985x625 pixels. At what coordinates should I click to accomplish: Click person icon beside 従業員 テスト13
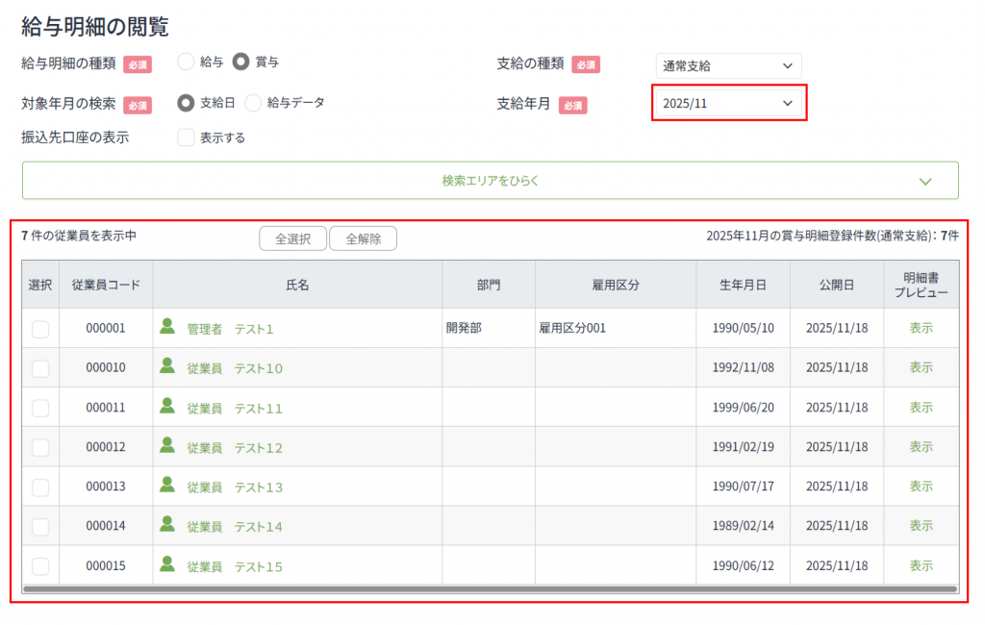coord(167,485)
